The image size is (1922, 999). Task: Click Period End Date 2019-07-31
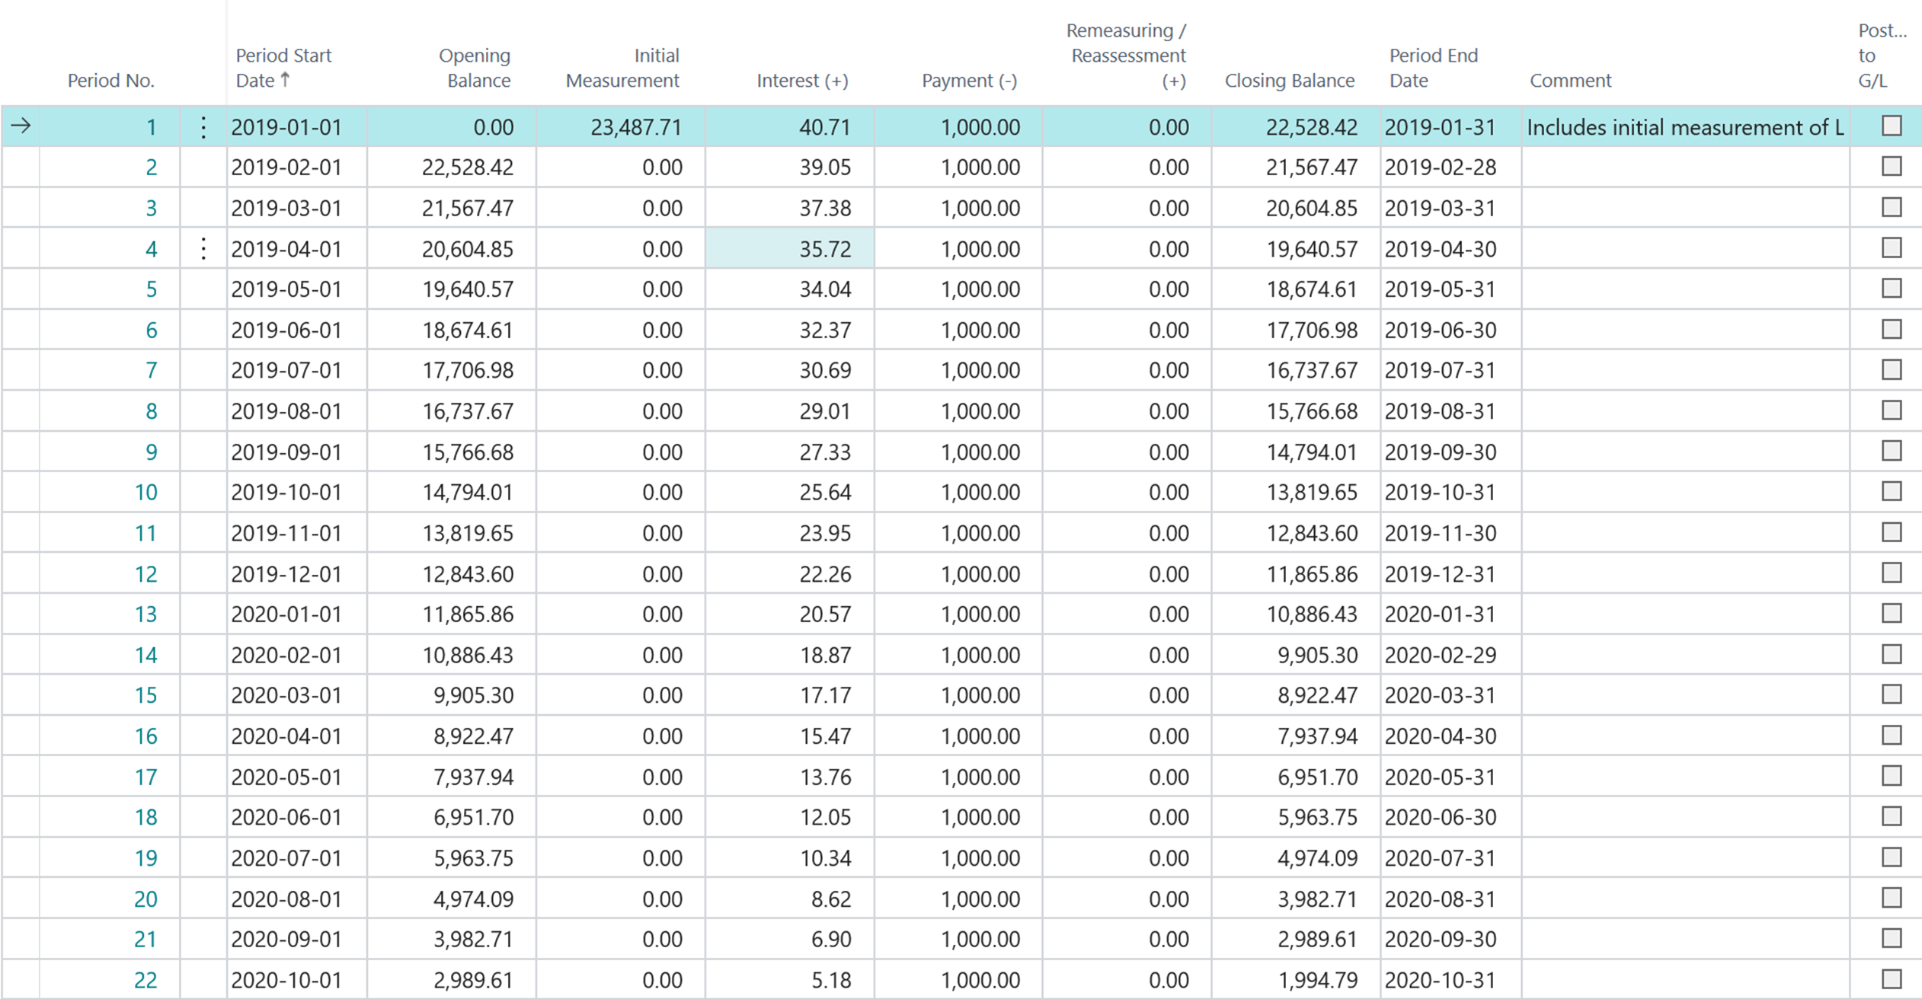(x=1440, y=371)
